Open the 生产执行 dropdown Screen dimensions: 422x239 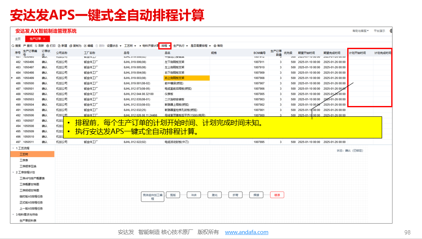click(x=180, y=46)
